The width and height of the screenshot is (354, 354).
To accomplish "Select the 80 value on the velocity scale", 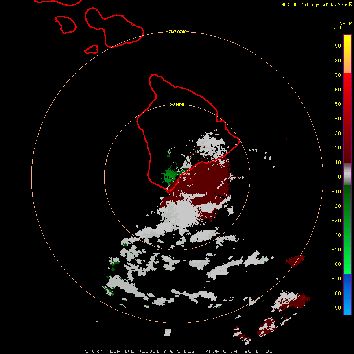I will (x=338, y=60).
